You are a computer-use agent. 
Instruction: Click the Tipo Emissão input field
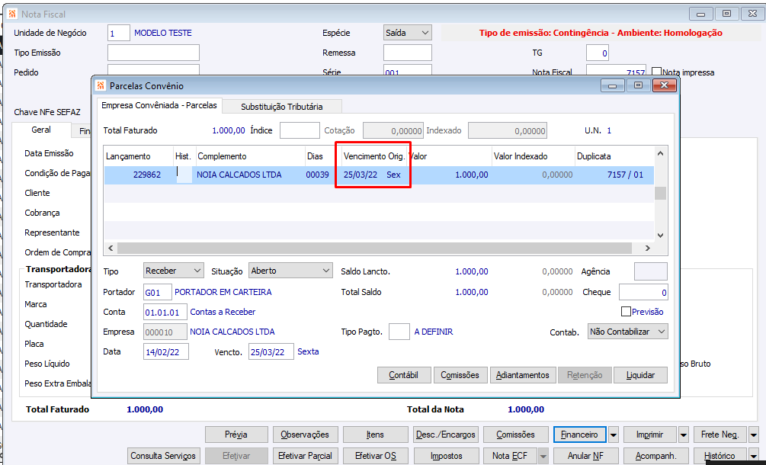tap(153, 53)
